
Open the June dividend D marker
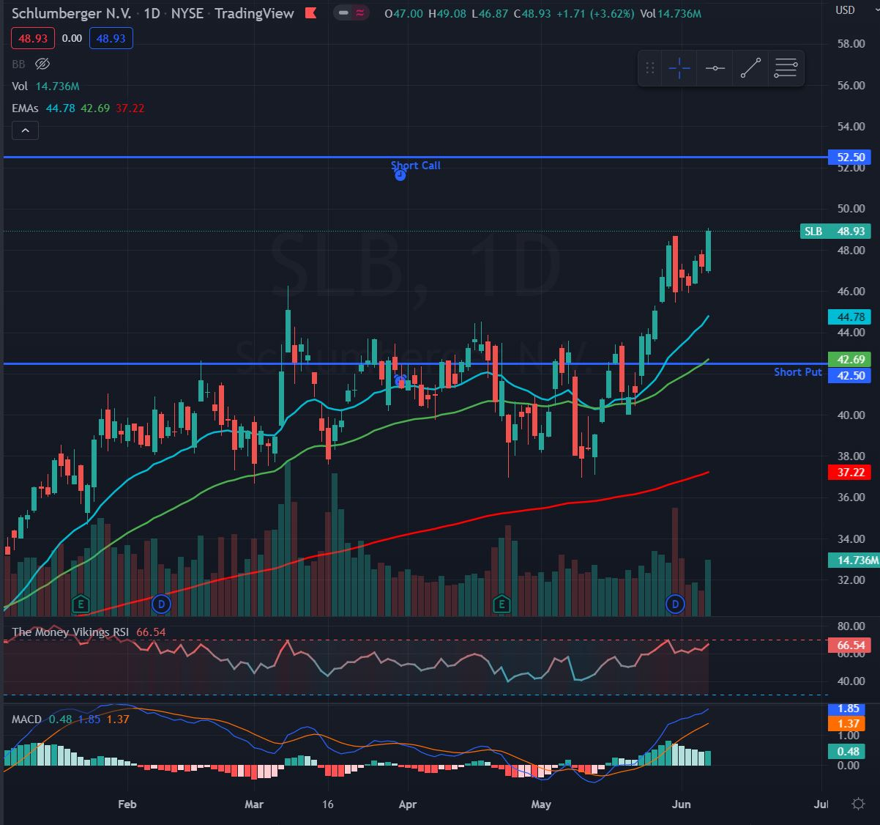[x=675, y=604]
